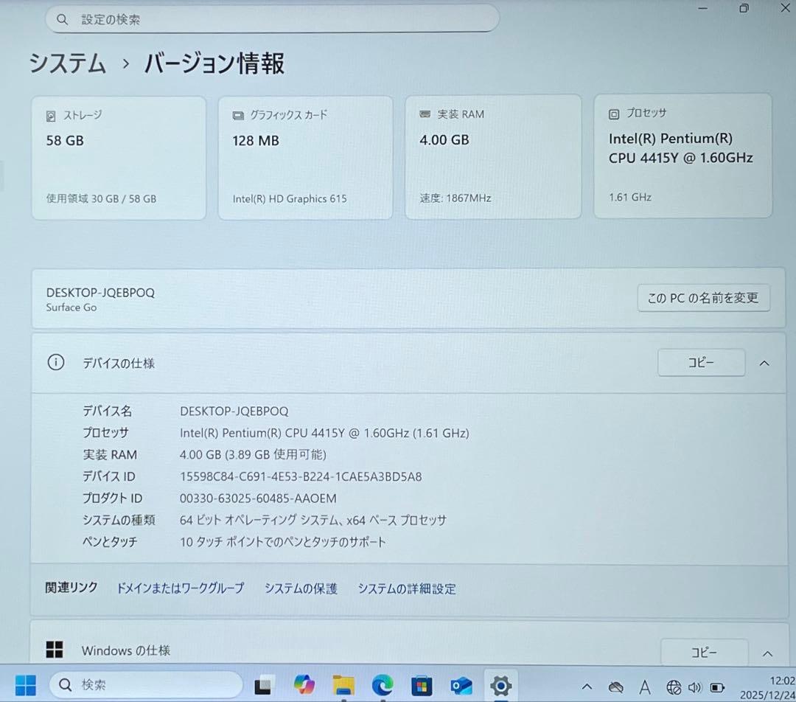Expand the Windows の仕様 section

coord(767,653)
